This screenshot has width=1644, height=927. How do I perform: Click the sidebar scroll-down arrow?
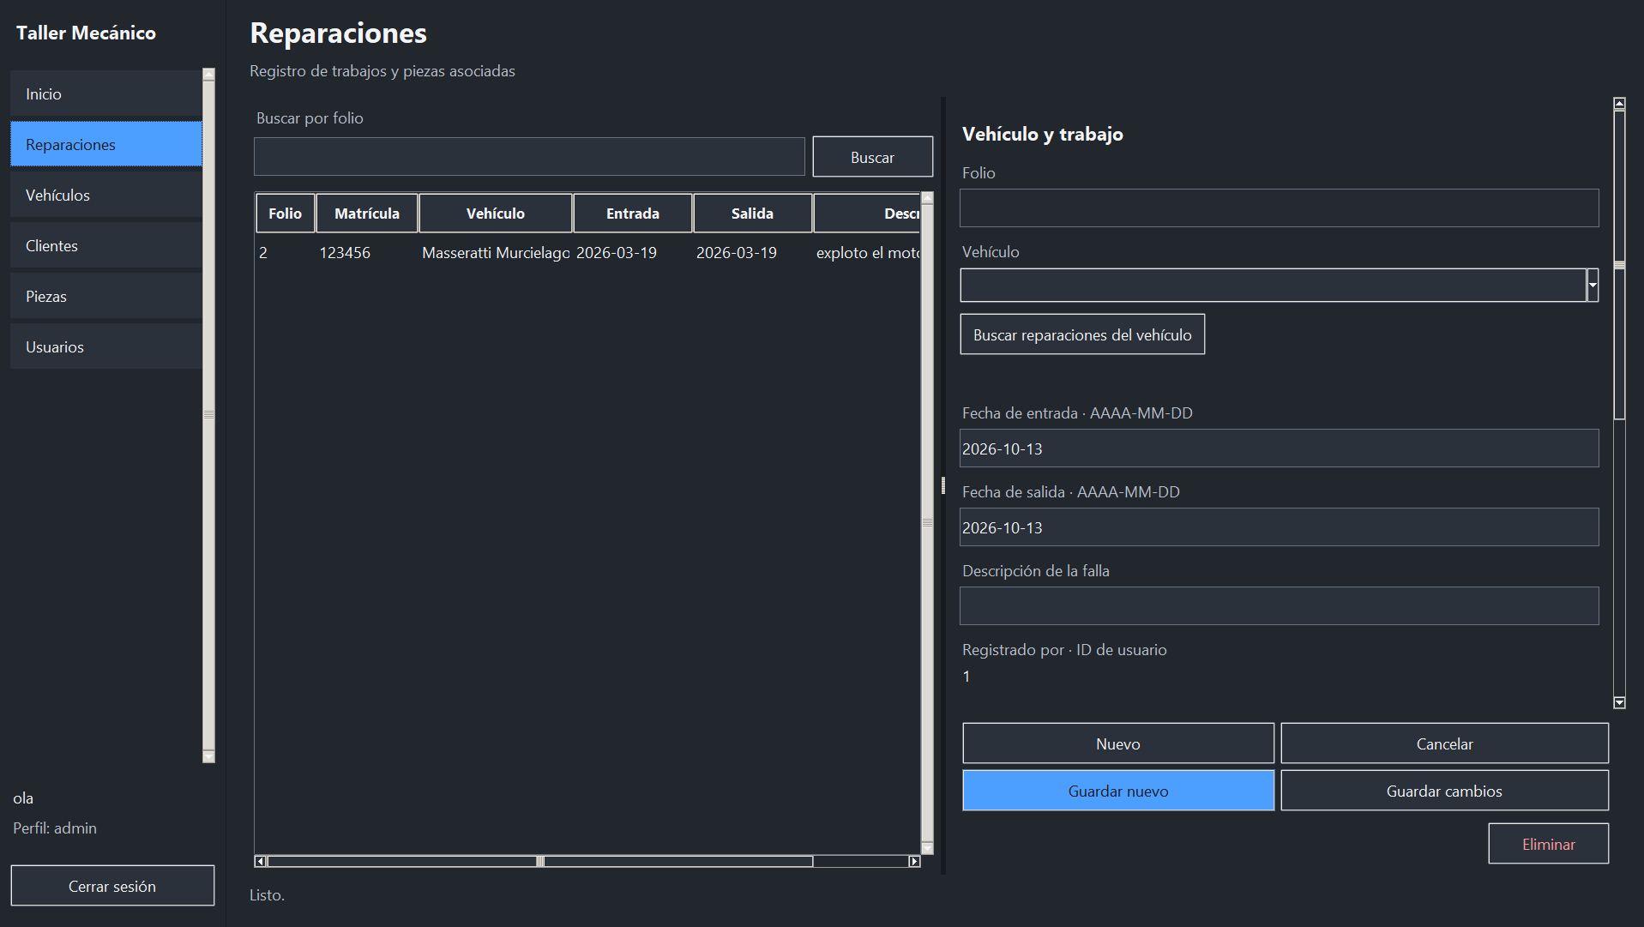tap(208, 756)
